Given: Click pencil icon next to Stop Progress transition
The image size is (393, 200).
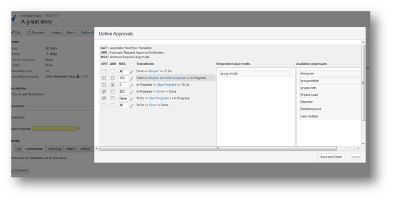Looking at the screenshot, I should (132, 85).
